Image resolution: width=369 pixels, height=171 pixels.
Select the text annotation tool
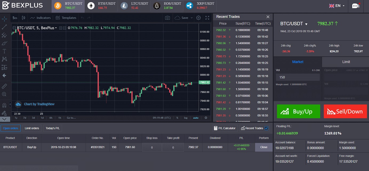click(x=4, y=51)
